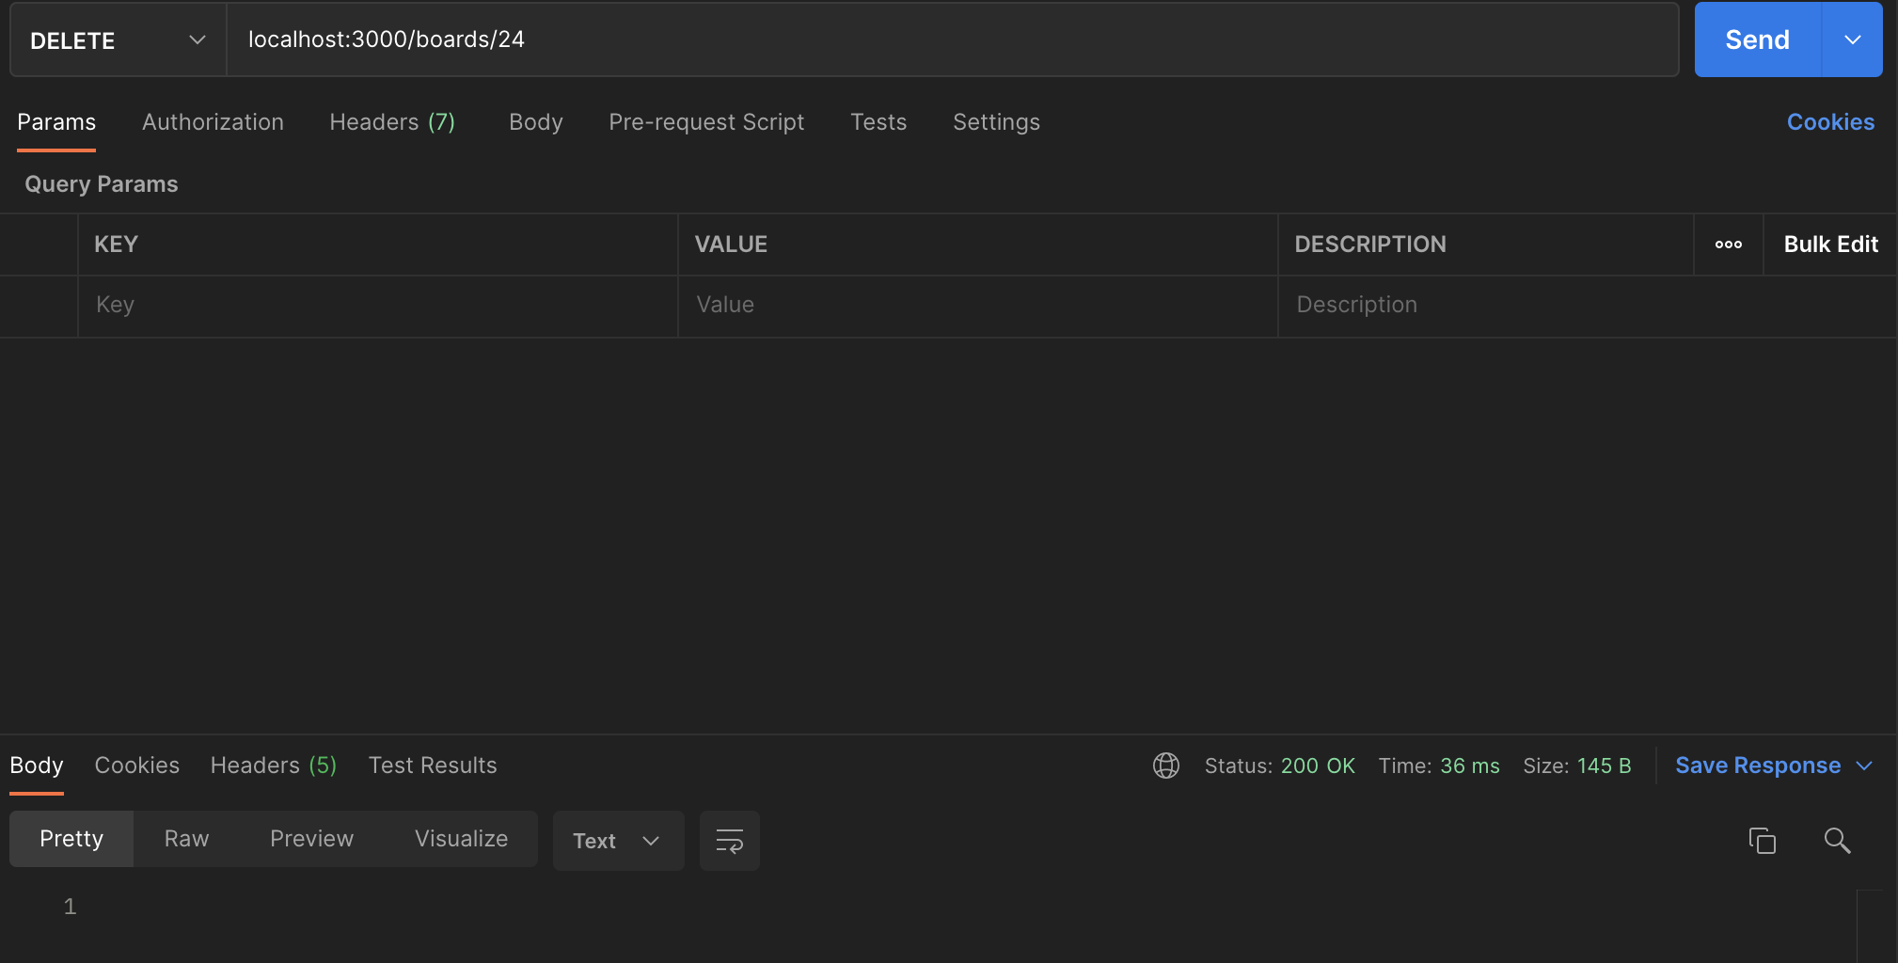Viewport: 1898px width, 963px height.
Task: Switch to Preview response view
Action: 311,839
